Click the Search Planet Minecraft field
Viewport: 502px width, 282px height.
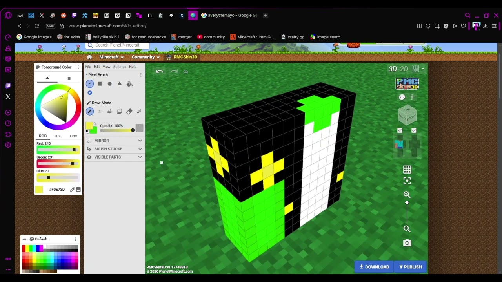pyautogui.click(x=117, y=45)
